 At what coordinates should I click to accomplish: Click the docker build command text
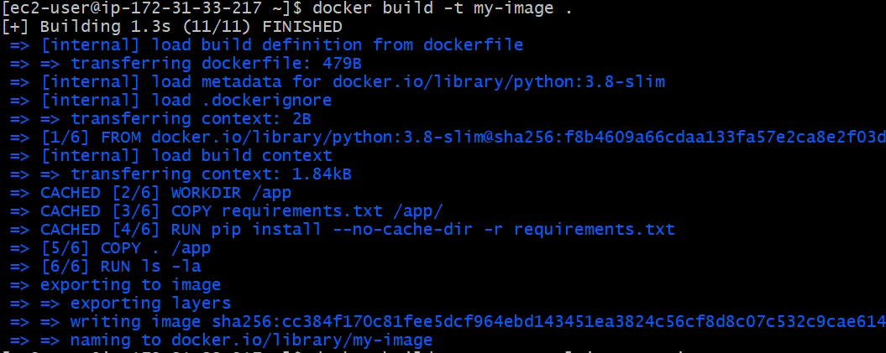[x=443, y=8]
